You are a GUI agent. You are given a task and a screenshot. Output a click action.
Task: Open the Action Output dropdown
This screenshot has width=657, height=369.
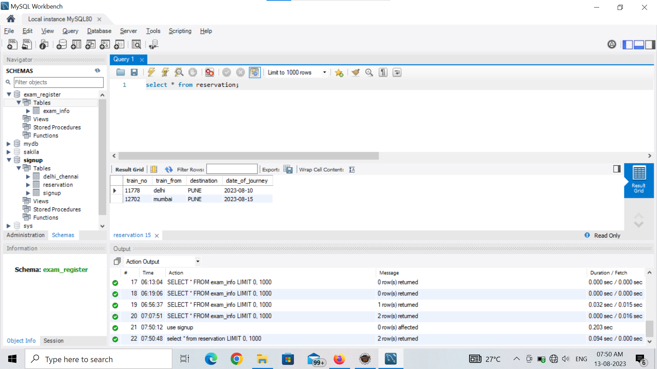[x=197, y=261]
